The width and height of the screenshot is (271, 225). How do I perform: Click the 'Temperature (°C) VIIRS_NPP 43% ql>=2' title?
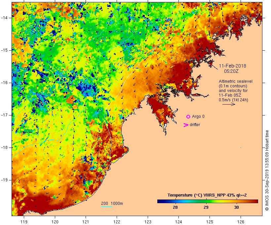(x=207, y=195)
